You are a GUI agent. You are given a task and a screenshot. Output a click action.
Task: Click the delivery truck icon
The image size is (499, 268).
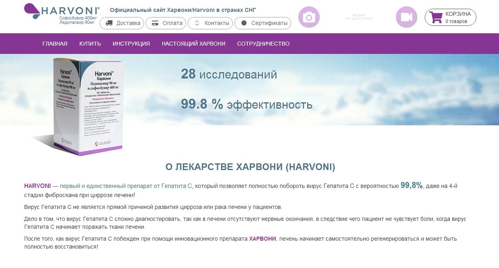[109, 23]
